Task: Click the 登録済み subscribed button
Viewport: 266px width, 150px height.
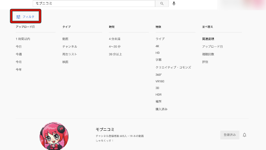Action: coord(230,135)
